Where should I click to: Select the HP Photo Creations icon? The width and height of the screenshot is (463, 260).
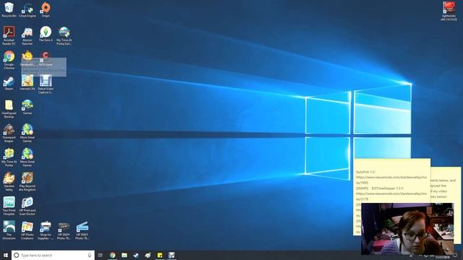click(x=27, y=230)
